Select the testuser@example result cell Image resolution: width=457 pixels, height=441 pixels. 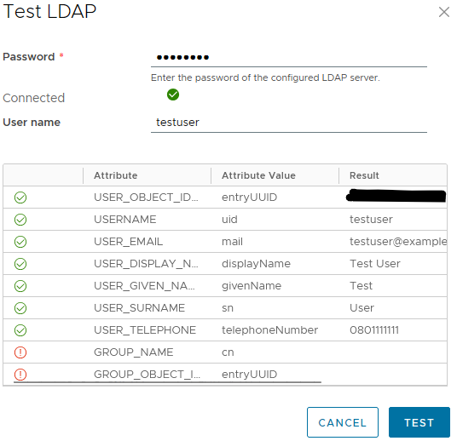click(x=398, y=242)
